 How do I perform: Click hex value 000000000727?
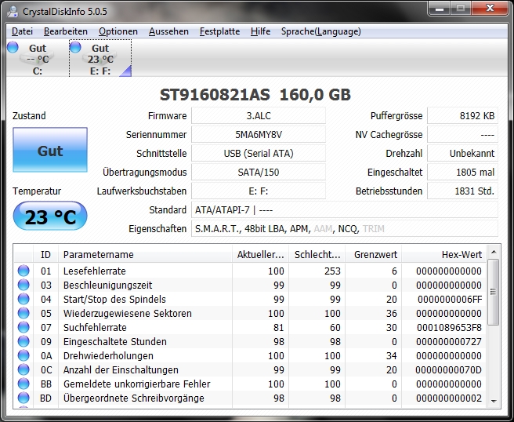449,342
